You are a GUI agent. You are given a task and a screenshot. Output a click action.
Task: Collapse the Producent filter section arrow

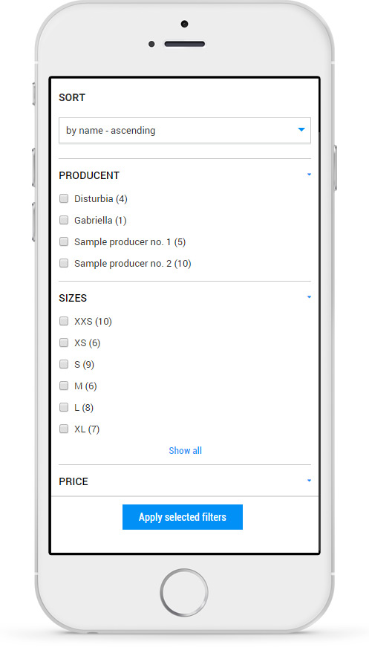[309, 175]
